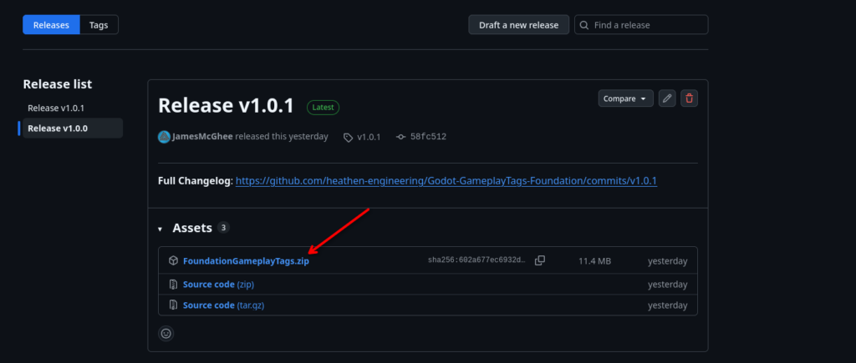
Task: Click the Draft a new release button
Action: pyautogui.click(x=518, y=25)
